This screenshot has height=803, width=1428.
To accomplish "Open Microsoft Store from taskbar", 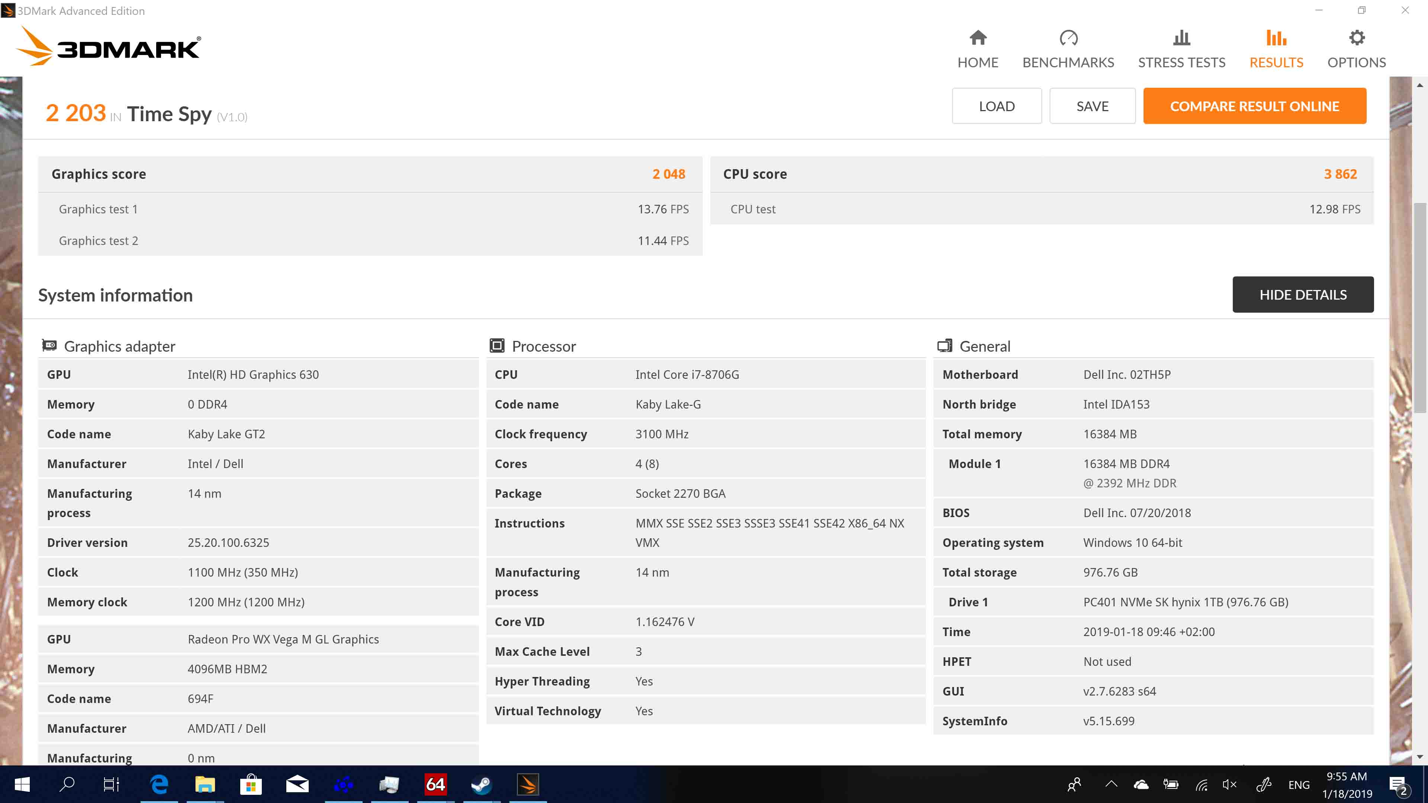I will (251, 784).
